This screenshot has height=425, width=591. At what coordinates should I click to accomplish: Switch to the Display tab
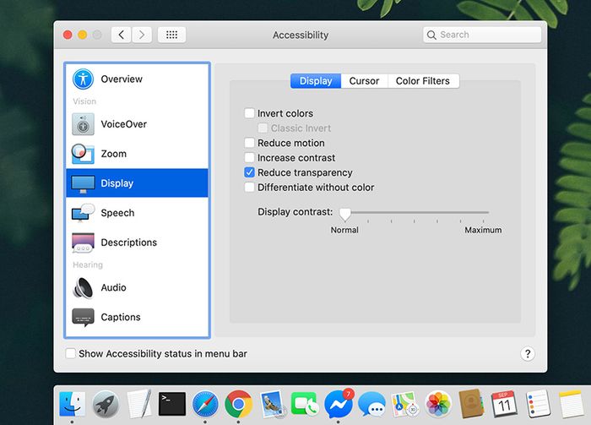316,81
